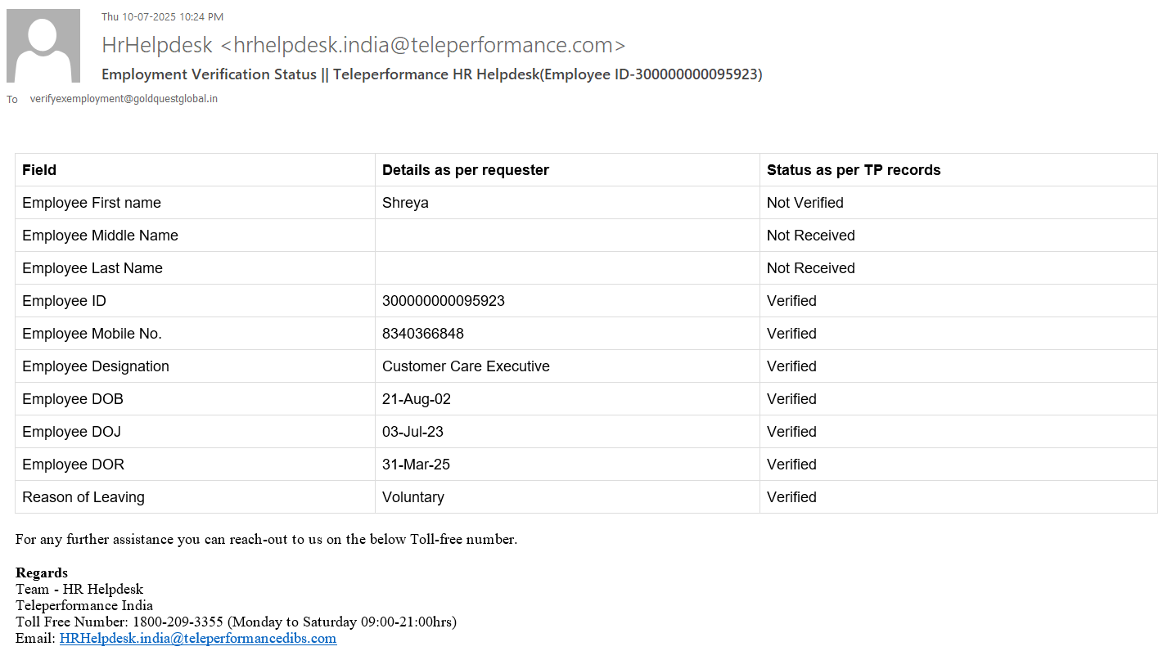This screenshot has width=1172, height=660.
Task: Click the "Status as per TP records" header
Action: coord(853,170)
